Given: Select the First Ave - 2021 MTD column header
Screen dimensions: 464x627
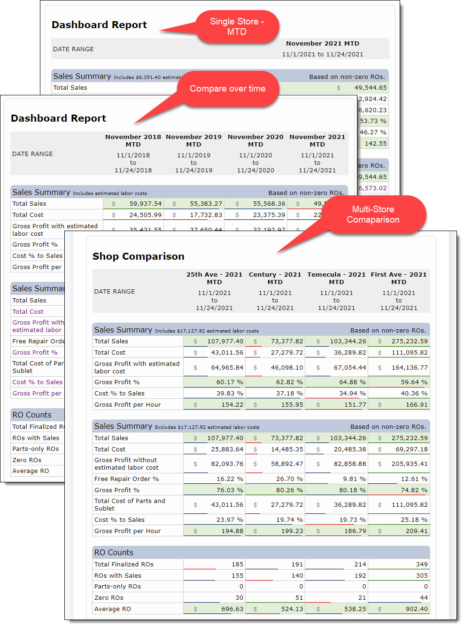Looking at the screenshot, I should (399, 278).
